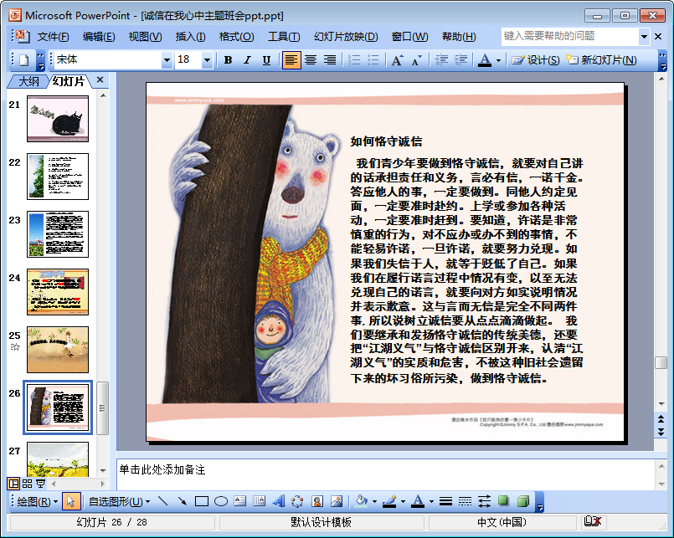Insert a diagram or organization chart
The height and width of the screenshot is (538, 674).
(x=297, y=501)
